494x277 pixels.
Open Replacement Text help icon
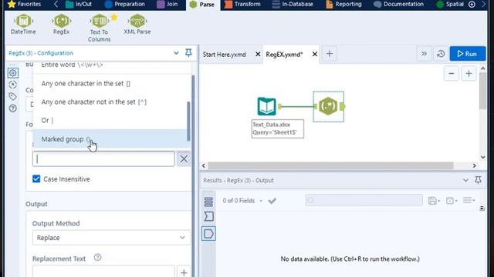(x=98, y=258)
